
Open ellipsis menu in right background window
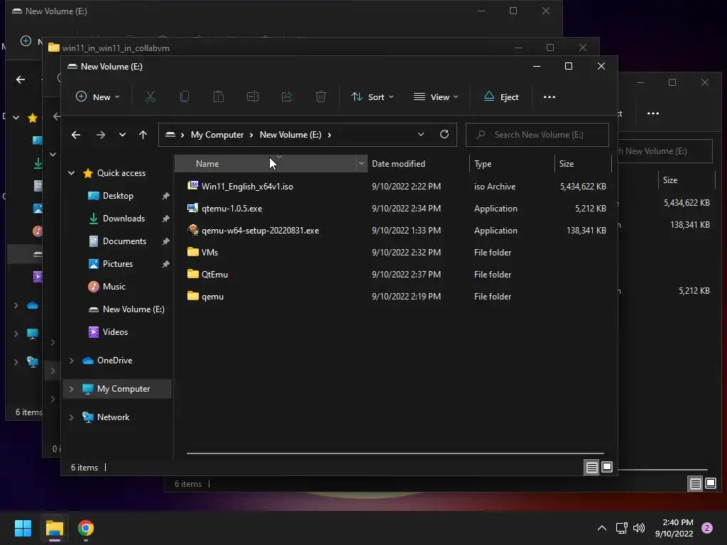[x=653, y=114]
